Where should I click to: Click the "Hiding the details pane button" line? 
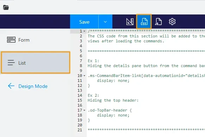(x=146, y=66)
